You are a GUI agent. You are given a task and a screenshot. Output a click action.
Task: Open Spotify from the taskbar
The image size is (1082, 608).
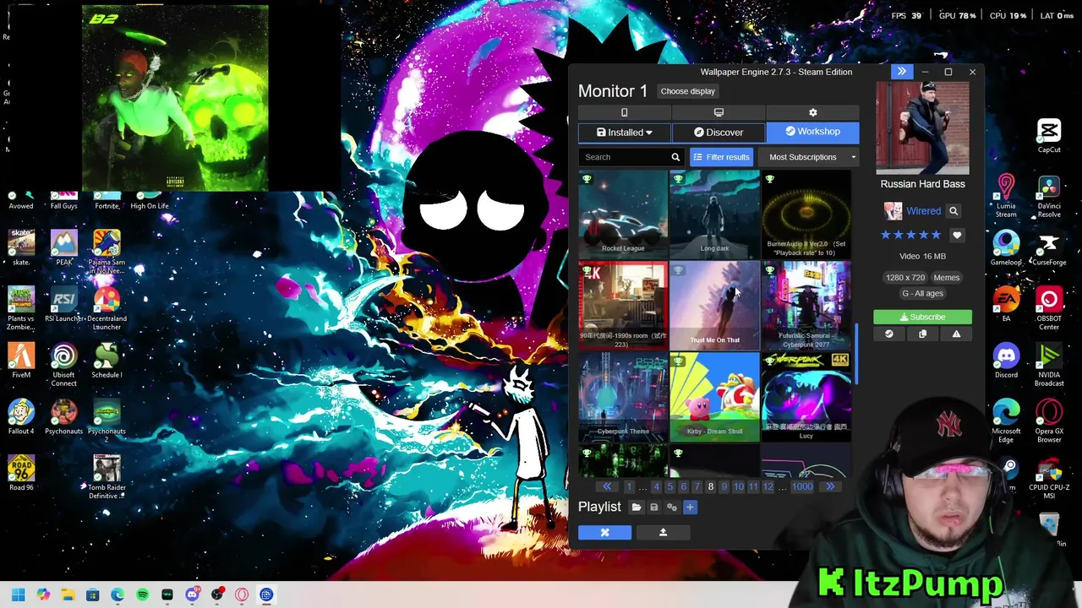[142, 594]
